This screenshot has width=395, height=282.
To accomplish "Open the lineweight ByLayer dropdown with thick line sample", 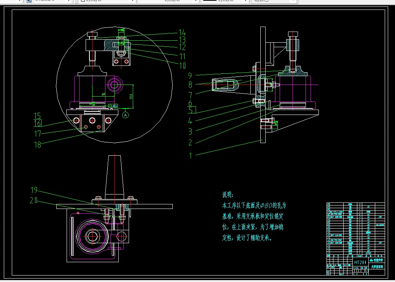I will pyautogui.click(x=225, y=1).
